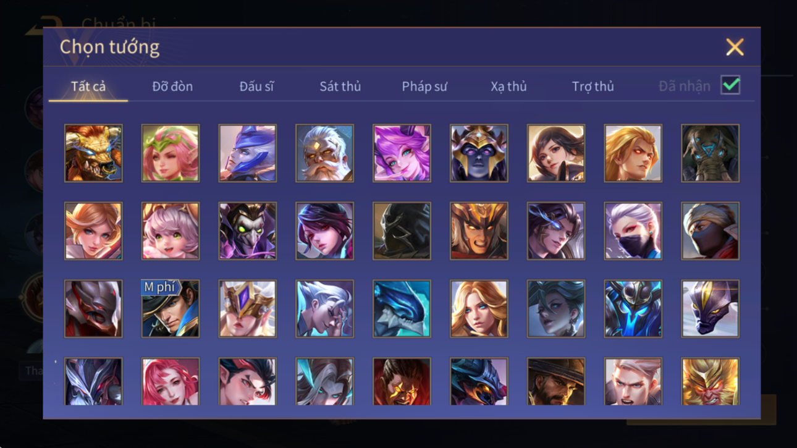Select the blonde long-haired woman hero

479,309
